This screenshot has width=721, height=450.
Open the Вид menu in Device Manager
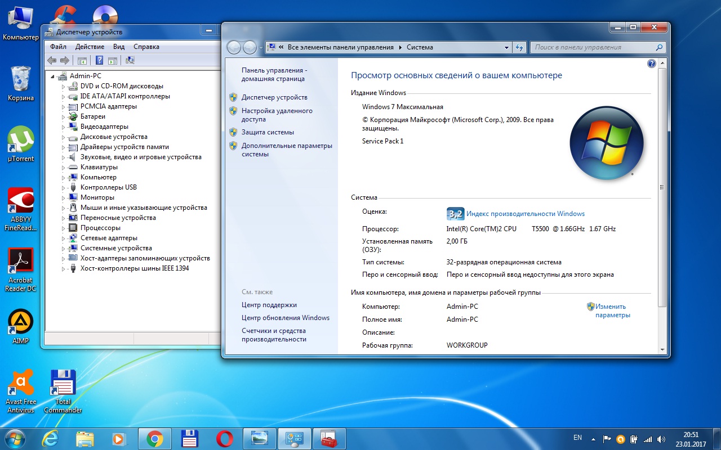[119, 47]
